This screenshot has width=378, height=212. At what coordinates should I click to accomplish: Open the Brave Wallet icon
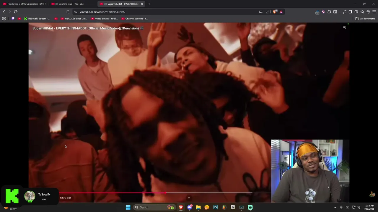point(356,12)
